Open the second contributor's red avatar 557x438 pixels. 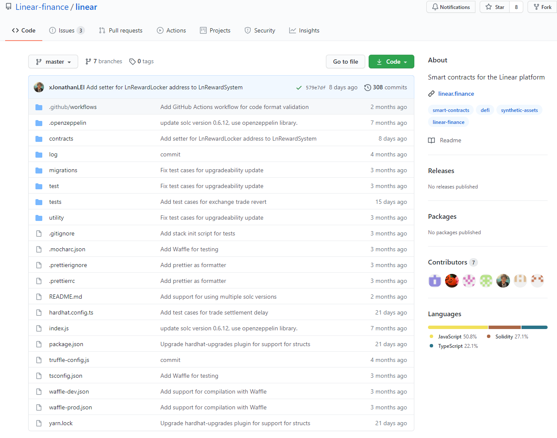pyautogui.click(x=452, y=280)
